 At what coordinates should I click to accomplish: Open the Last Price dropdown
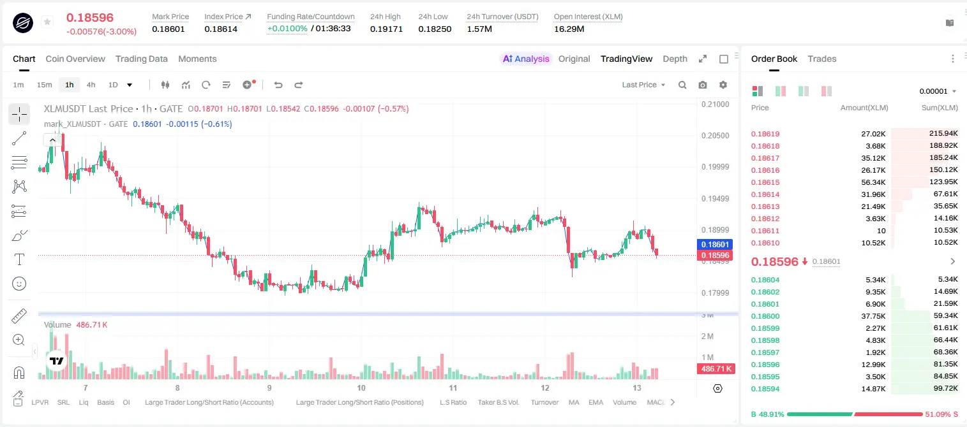click(643, 85)
